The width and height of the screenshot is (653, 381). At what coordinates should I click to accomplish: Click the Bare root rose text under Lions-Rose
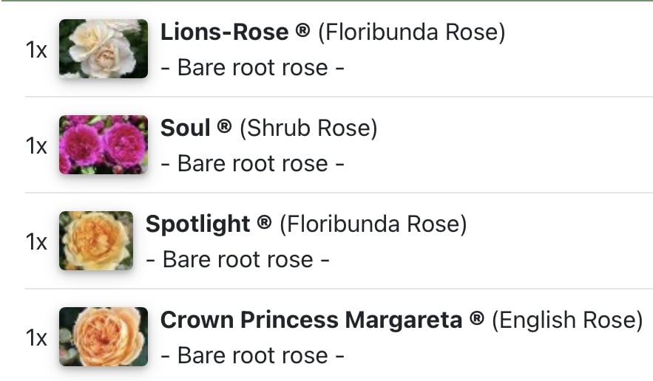[x=252, y=67]
